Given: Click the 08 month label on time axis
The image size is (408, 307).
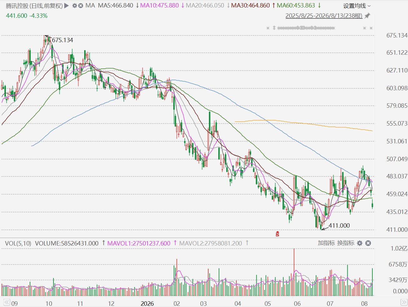Looking at the screenshot, I should pos(364,304).
